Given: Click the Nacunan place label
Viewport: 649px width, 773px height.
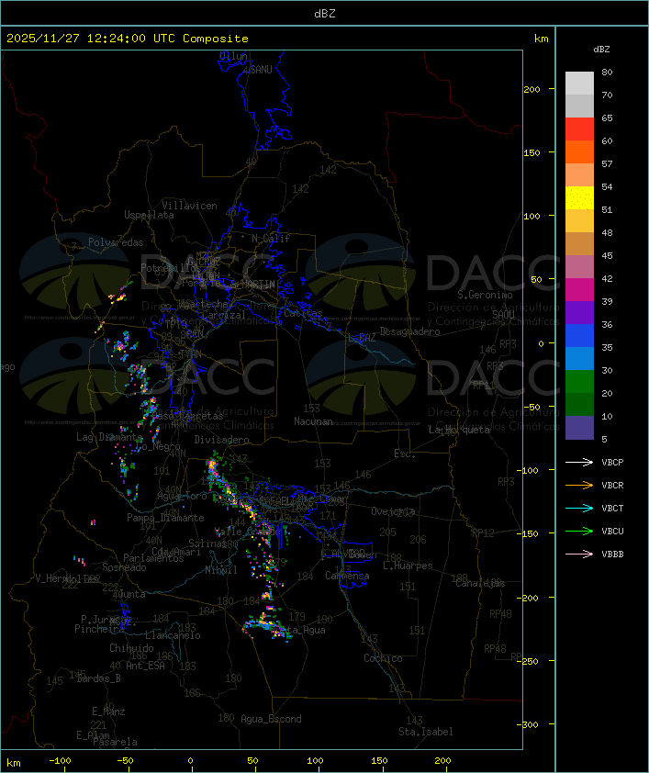Looking at the screenshot, I should click(313, 421).
